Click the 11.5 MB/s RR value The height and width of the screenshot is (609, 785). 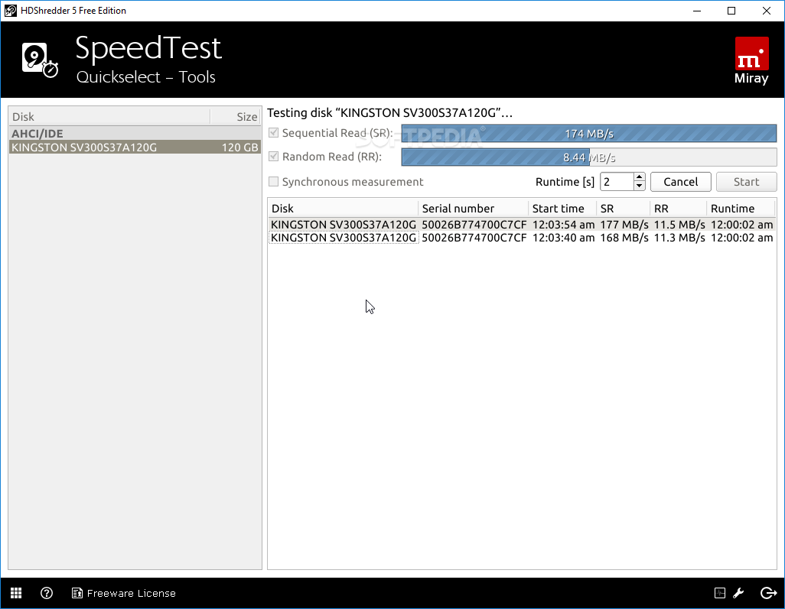679,225
